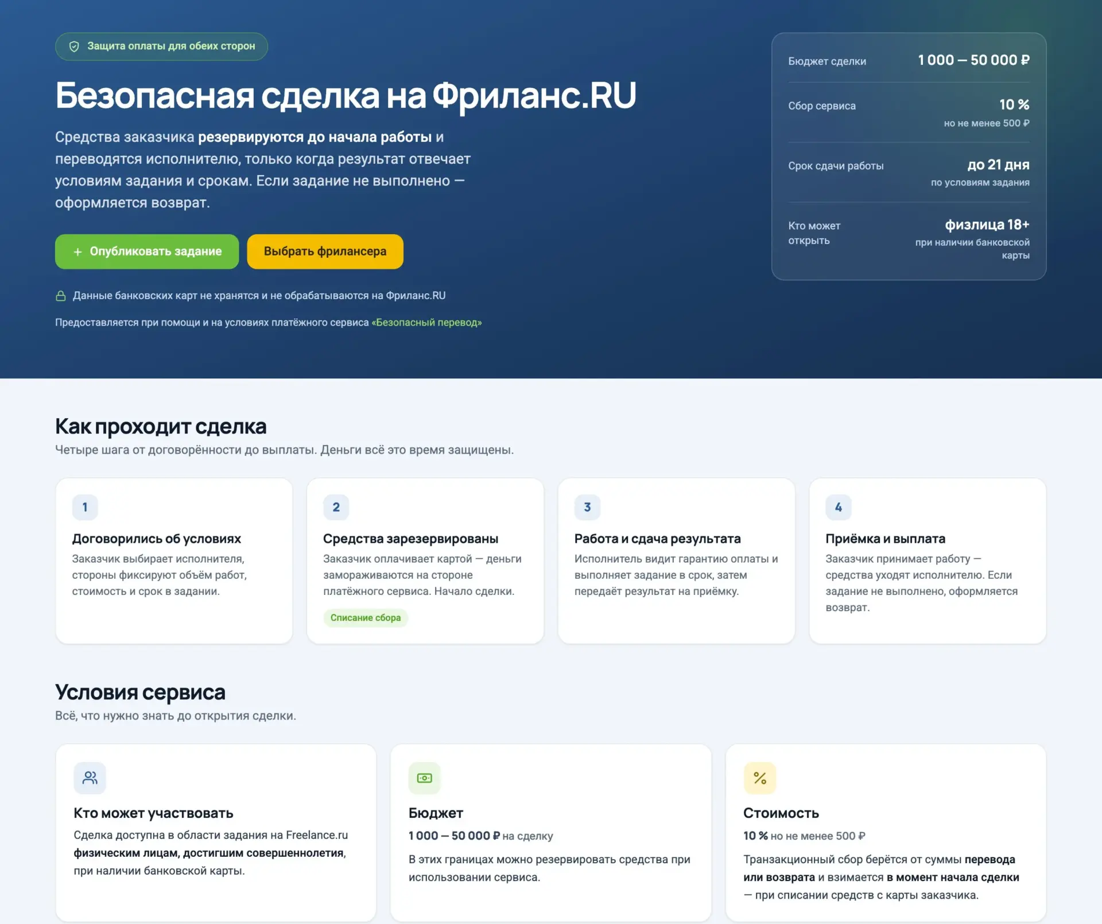Image resolution: width=1102 pixels, height=924 pixels.
Task: Click the Списание сбора tag
Action: point(366,618)
